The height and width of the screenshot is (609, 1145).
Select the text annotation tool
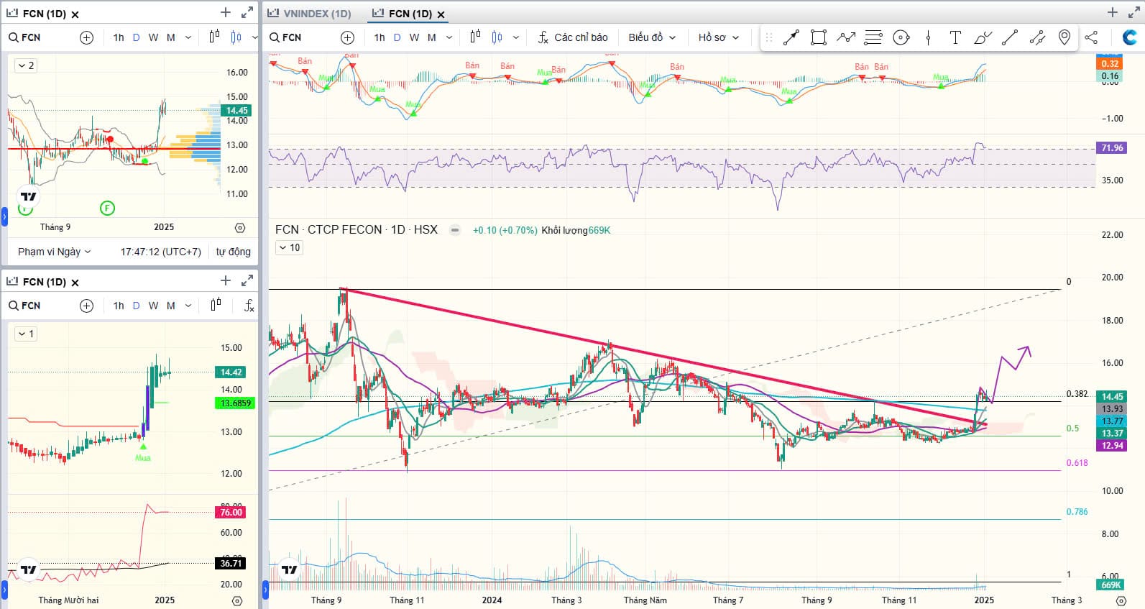pyautogui.click(x=955, y=37)
